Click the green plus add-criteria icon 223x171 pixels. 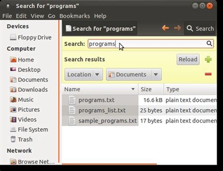click(208, 59)
